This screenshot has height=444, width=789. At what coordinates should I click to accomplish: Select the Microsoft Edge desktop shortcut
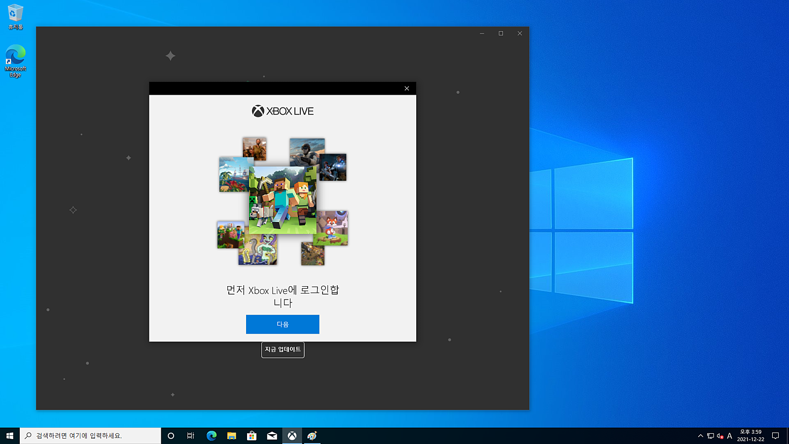(x=15, y=61)
